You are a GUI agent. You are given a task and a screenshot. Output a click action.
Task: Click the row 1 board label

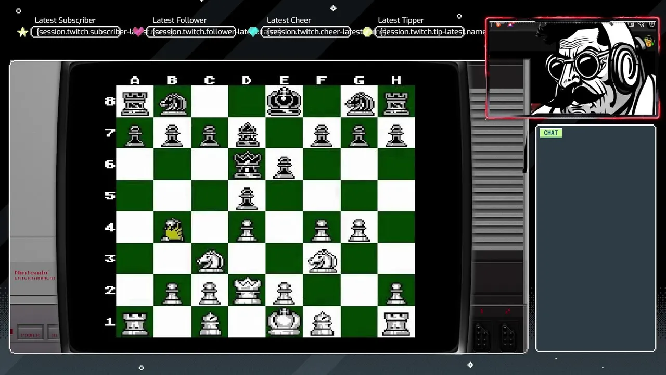pyautogui.click(x=109, y=322)
